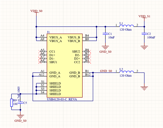Click the 120 Ohm value under L1

tap(125, 30)
